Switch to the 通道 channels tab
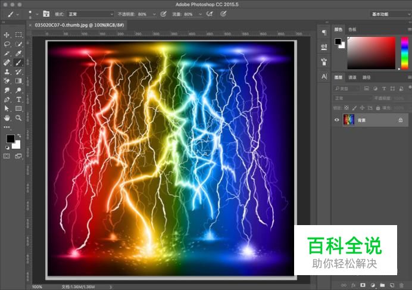Viewport: 412px width, 290px height. pyautogui.click(x=352, y=77)
